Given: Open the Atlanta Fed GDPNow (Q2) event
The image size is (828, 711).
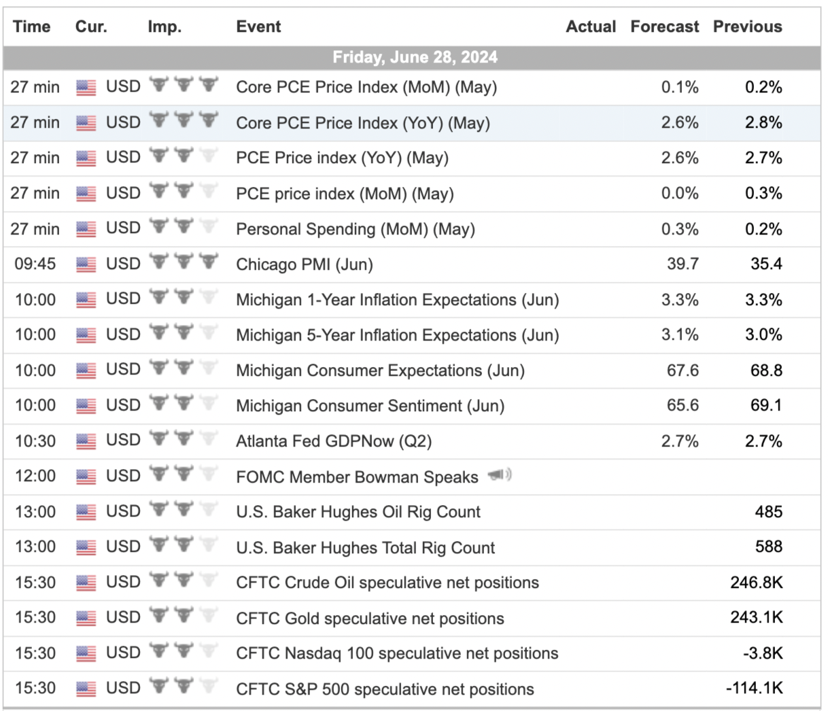Looking at the screenshot, I should 334,441.
